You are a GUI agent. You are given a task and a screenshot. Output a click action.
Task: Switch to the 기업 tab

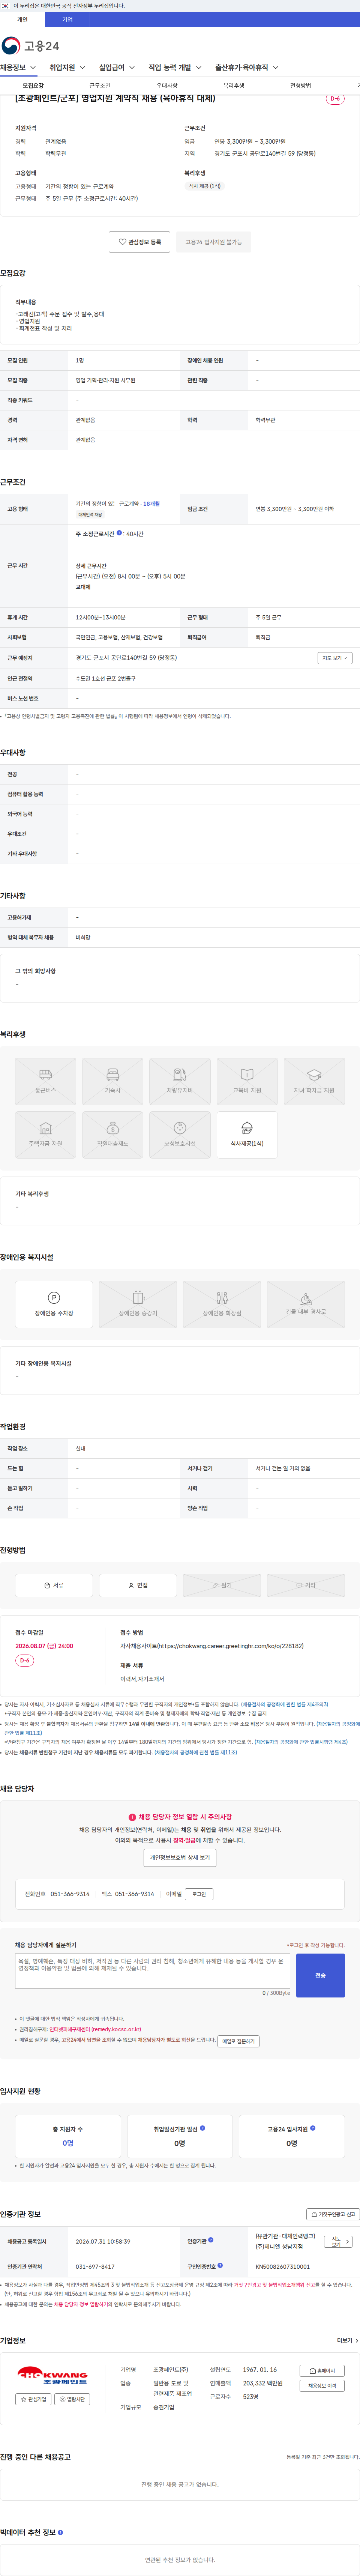pyautogui.click(x=67, y=19)
